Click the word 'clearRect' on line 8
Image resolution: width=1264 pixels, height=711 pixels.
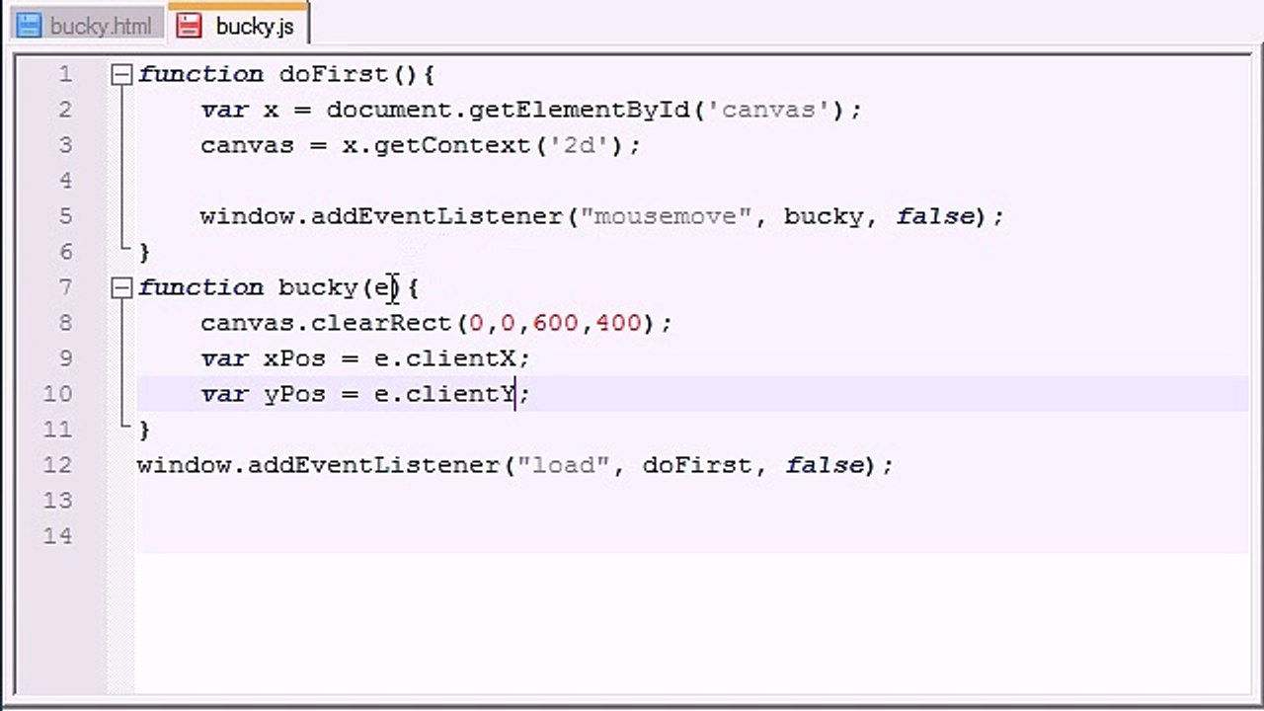click(382, 323)
